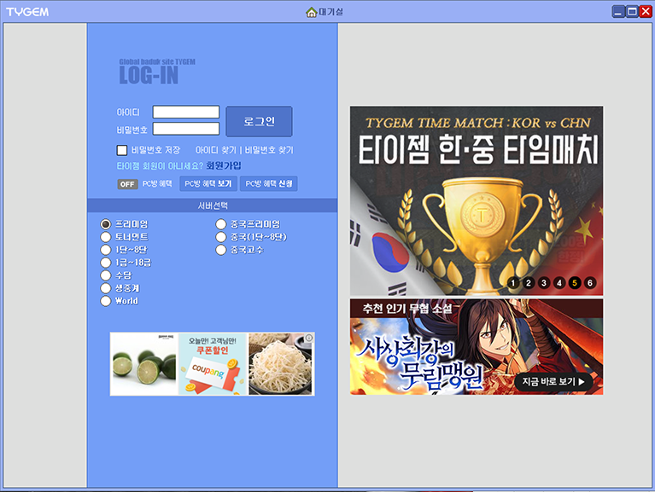Screen dimensions: 655x492
Task: Click the home icon next to 대기실
Action: point(311,12)
